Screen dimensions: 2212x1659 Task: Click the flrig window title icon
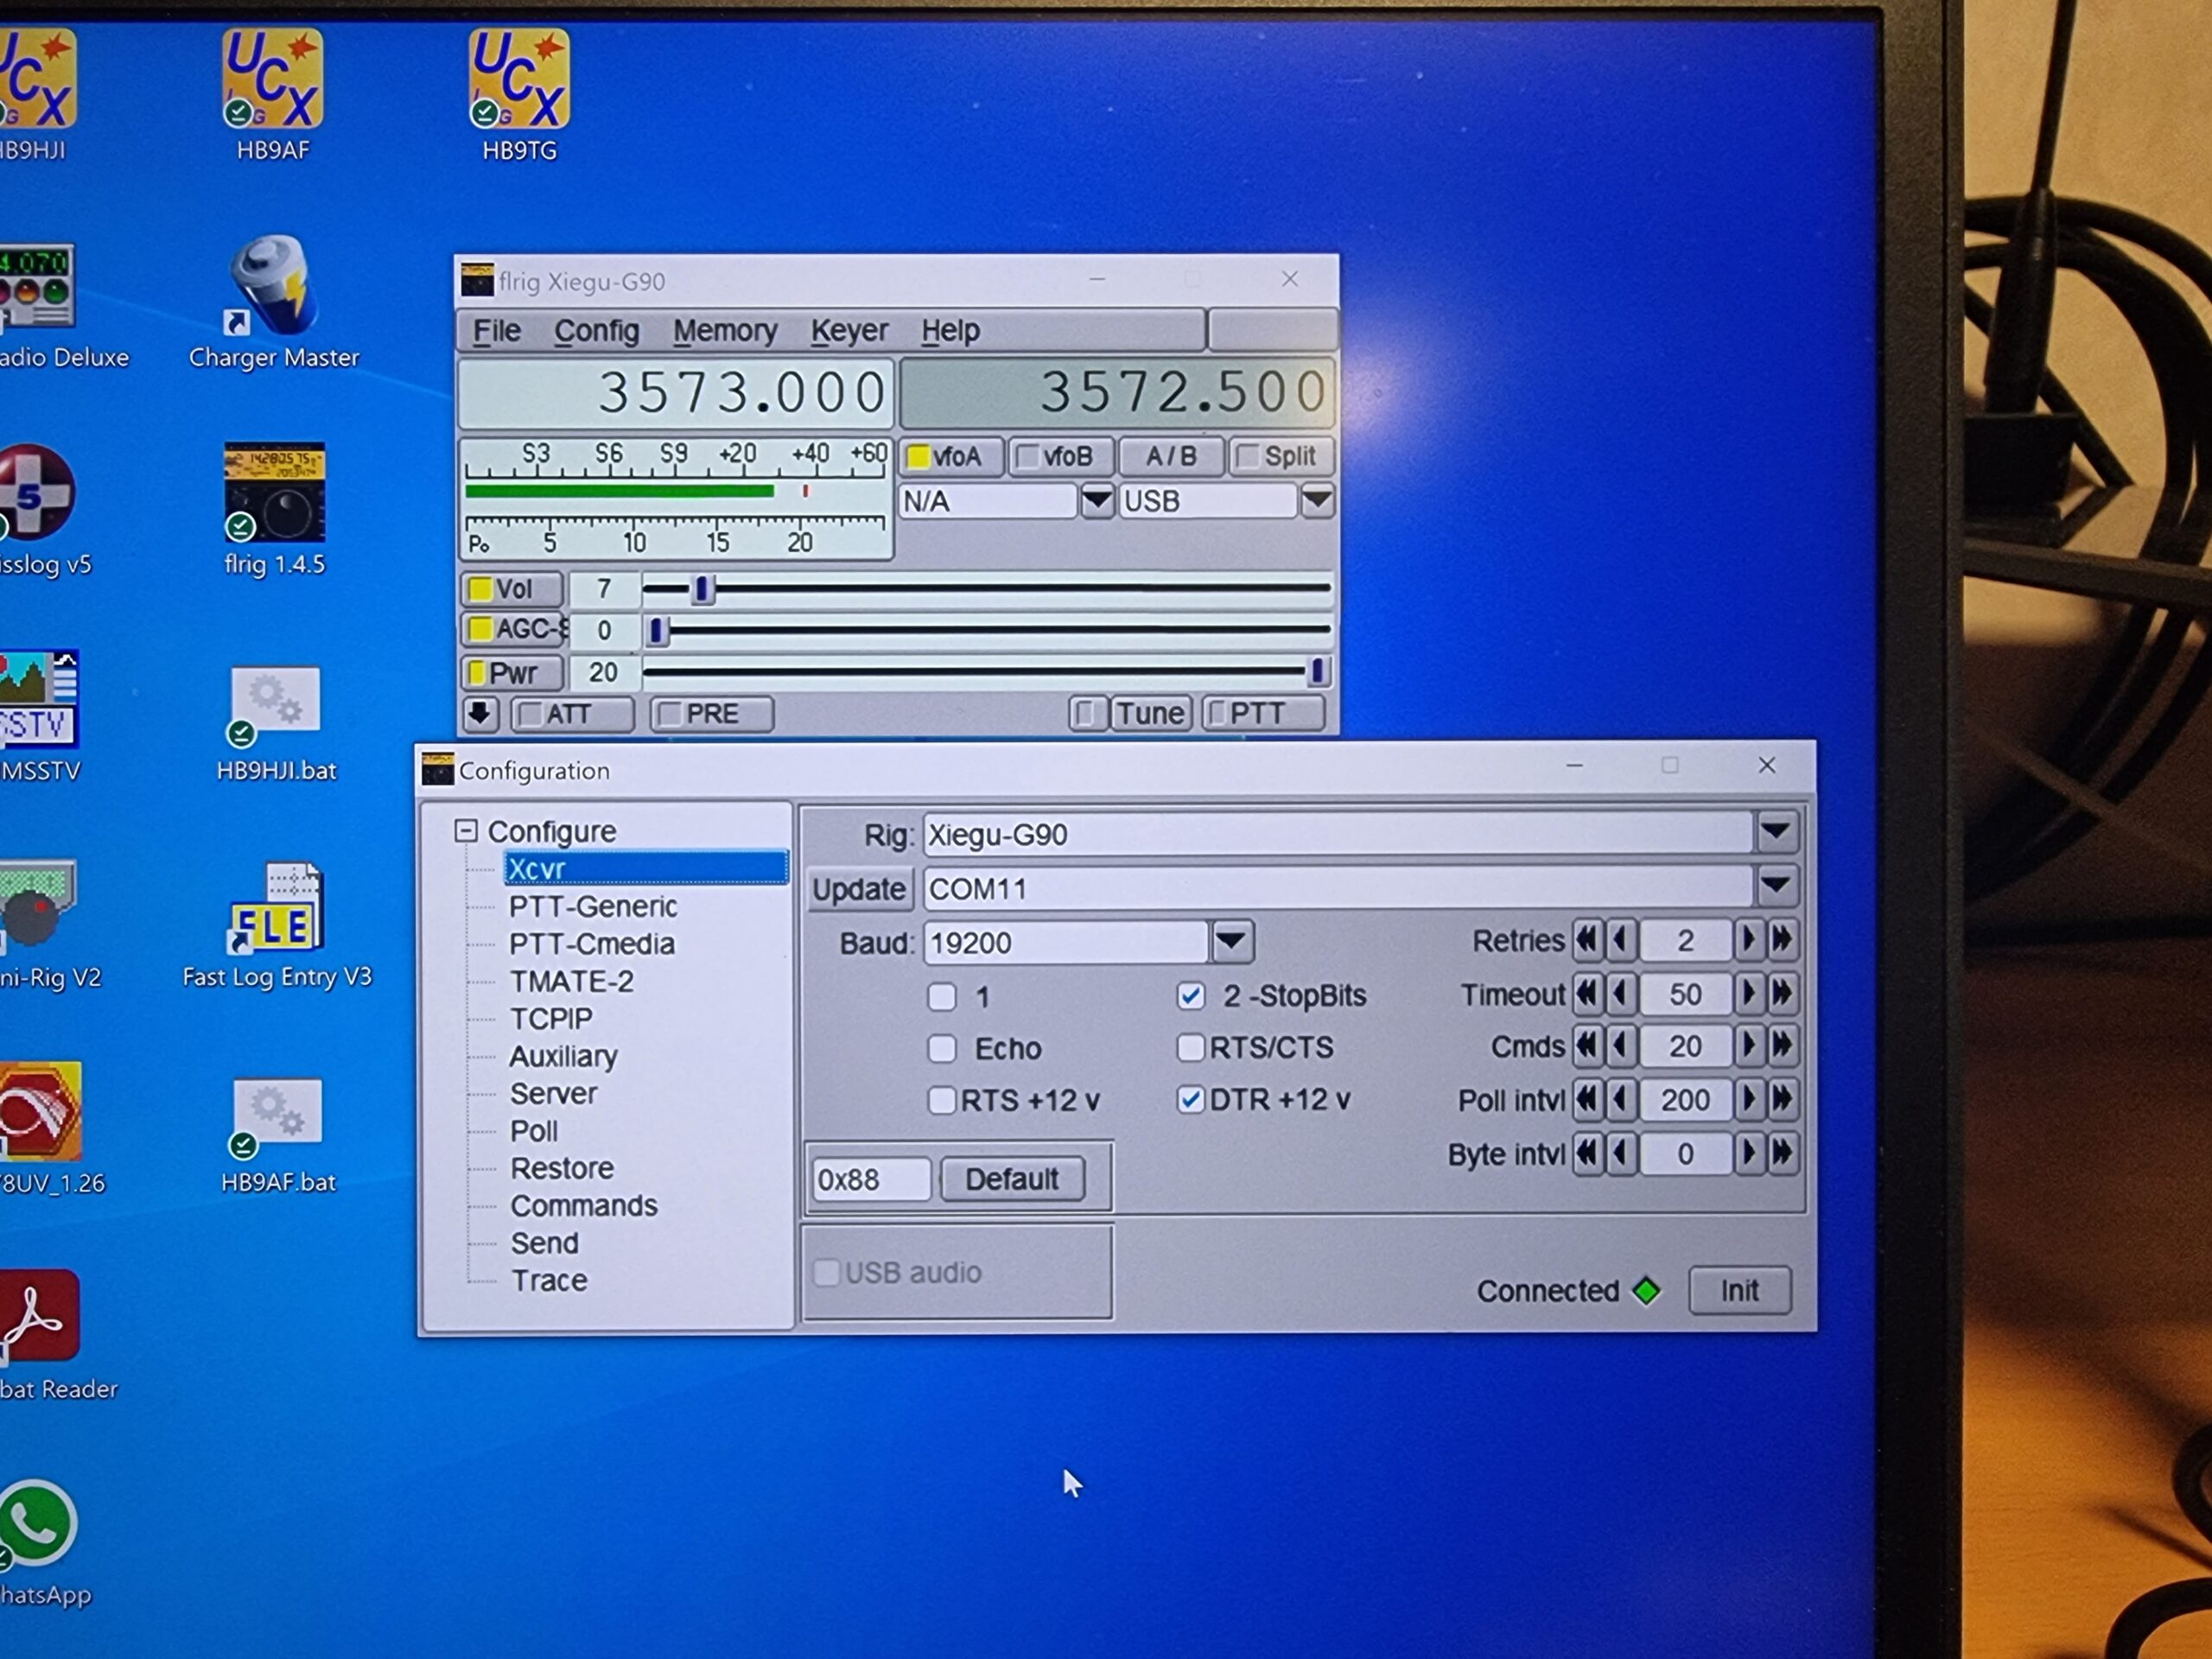[477, 281]
